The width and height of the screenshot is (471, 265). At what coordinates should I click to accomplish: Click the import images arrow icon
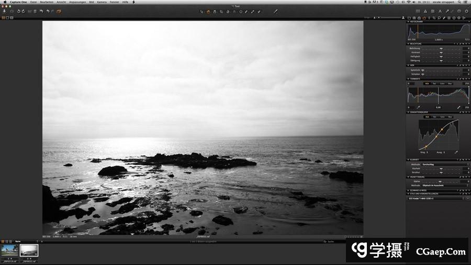point(4,11)
